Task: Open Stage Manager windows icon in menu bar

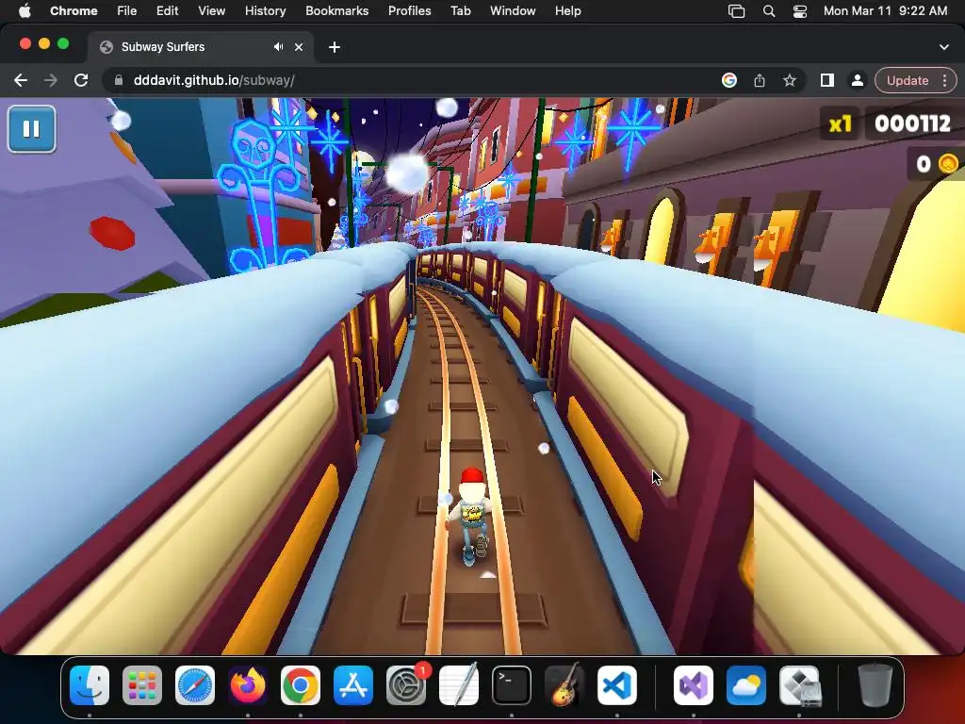Action: [736, 11]
